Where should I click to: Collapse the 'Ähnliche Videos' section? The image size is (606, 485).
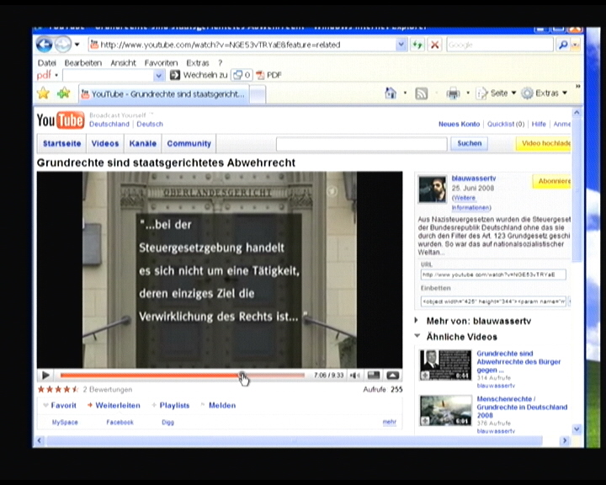pos(417,337)
